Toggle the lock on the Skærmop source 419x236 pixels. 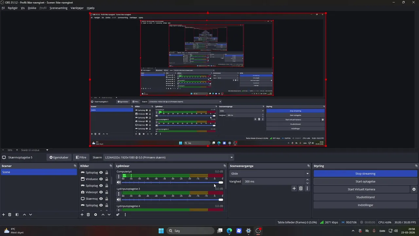coord(107,199)
